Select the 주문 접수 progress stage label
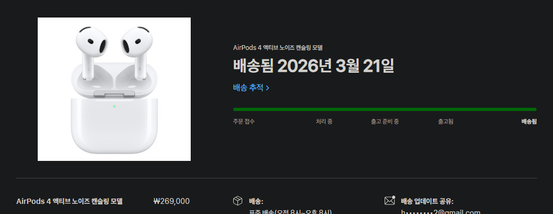This screenshot has width=553, height=214. [244, 122]
